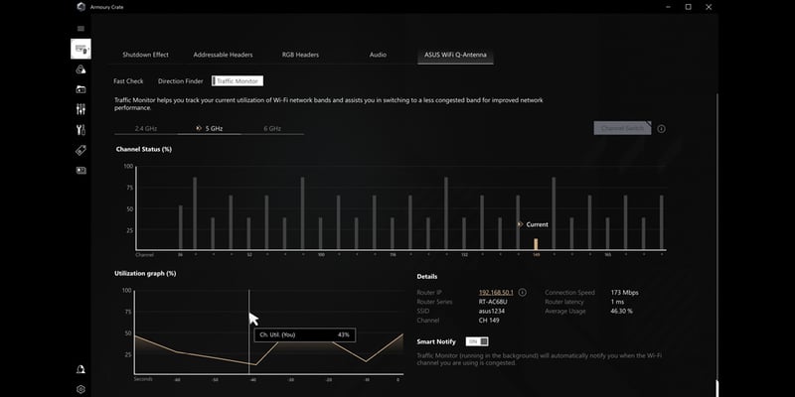Click the highlighted channel 149 bar
The height and width of the screenshot is (397, 795).
[x=536, y=244]
